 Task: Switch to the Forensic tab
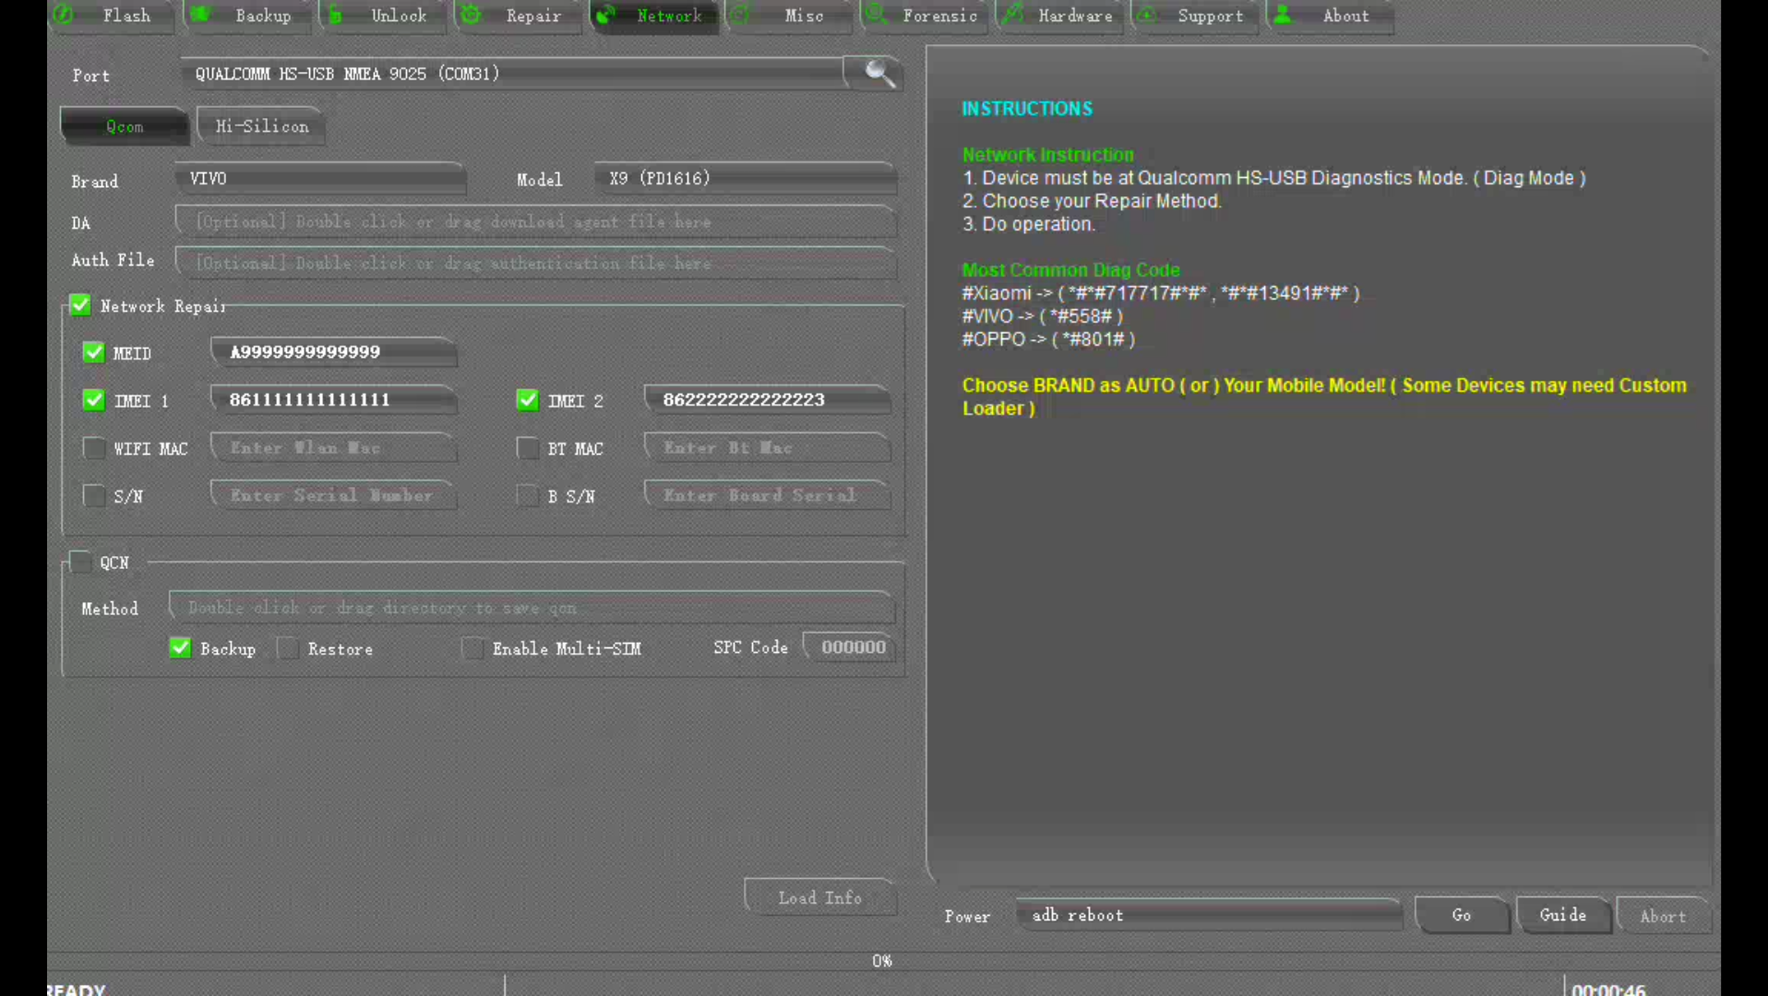click(x=926, y=16)
